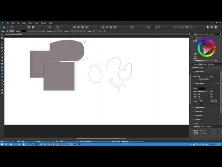
Task: Click the Move to Front icon
Action: coord(86,27)
